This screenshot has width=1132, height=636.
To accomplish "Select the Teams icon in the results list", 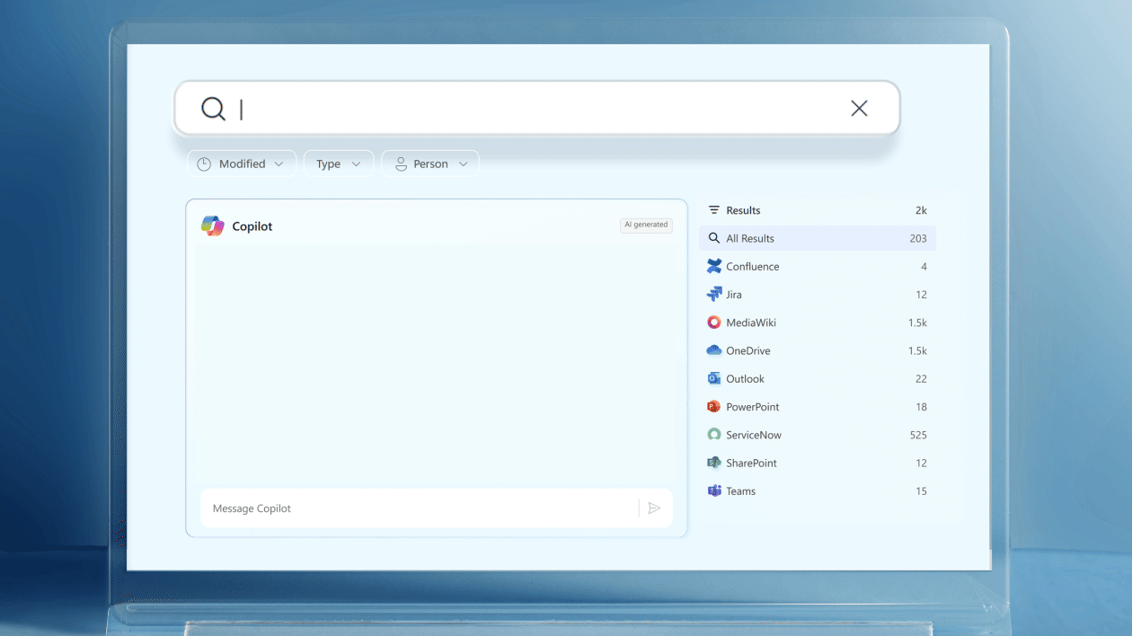I will pyautogui.click(x=713, y=490).
